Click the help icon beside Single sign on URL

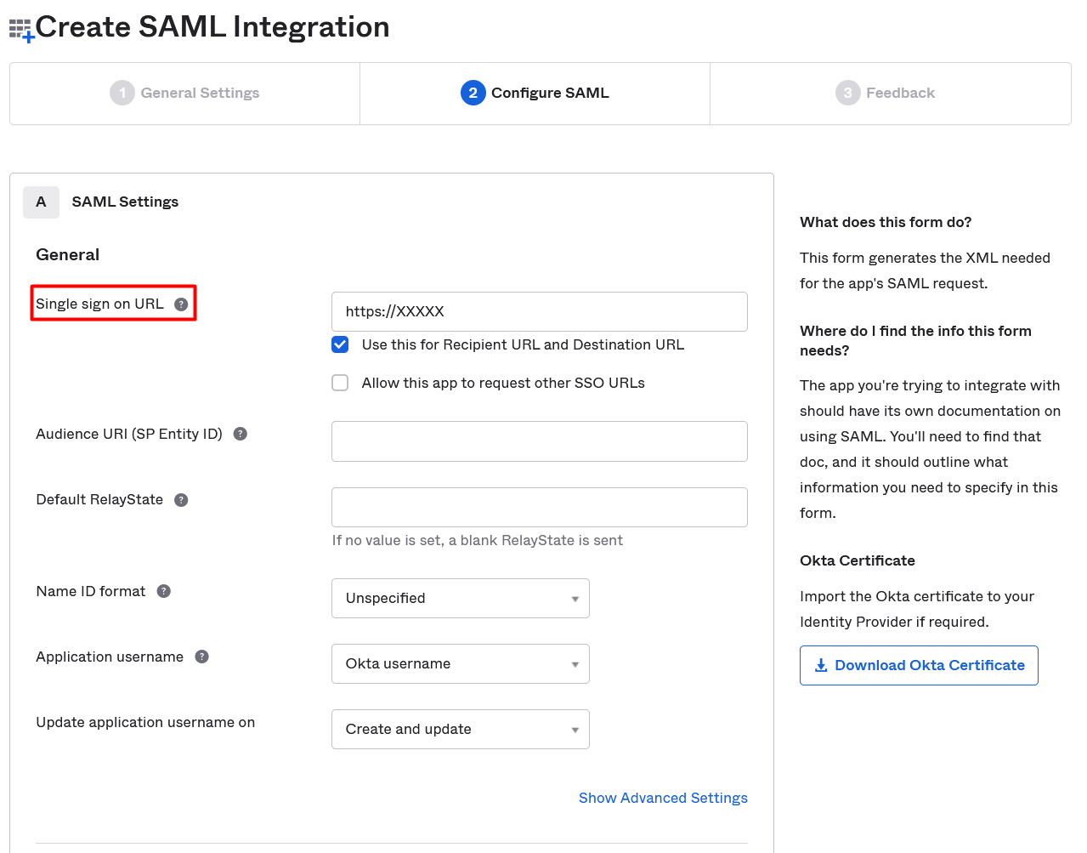click(x=181, y=304)
